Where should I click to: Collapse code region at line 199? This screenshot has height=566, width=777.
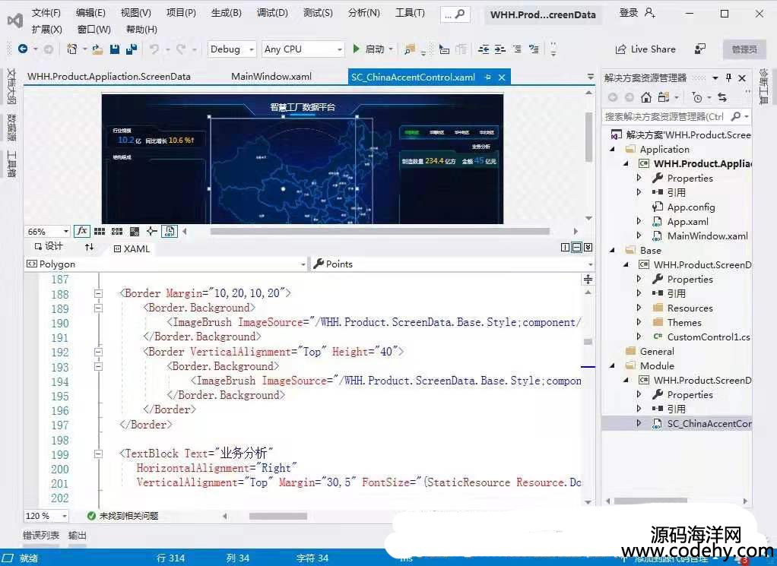tap(99, 454)
